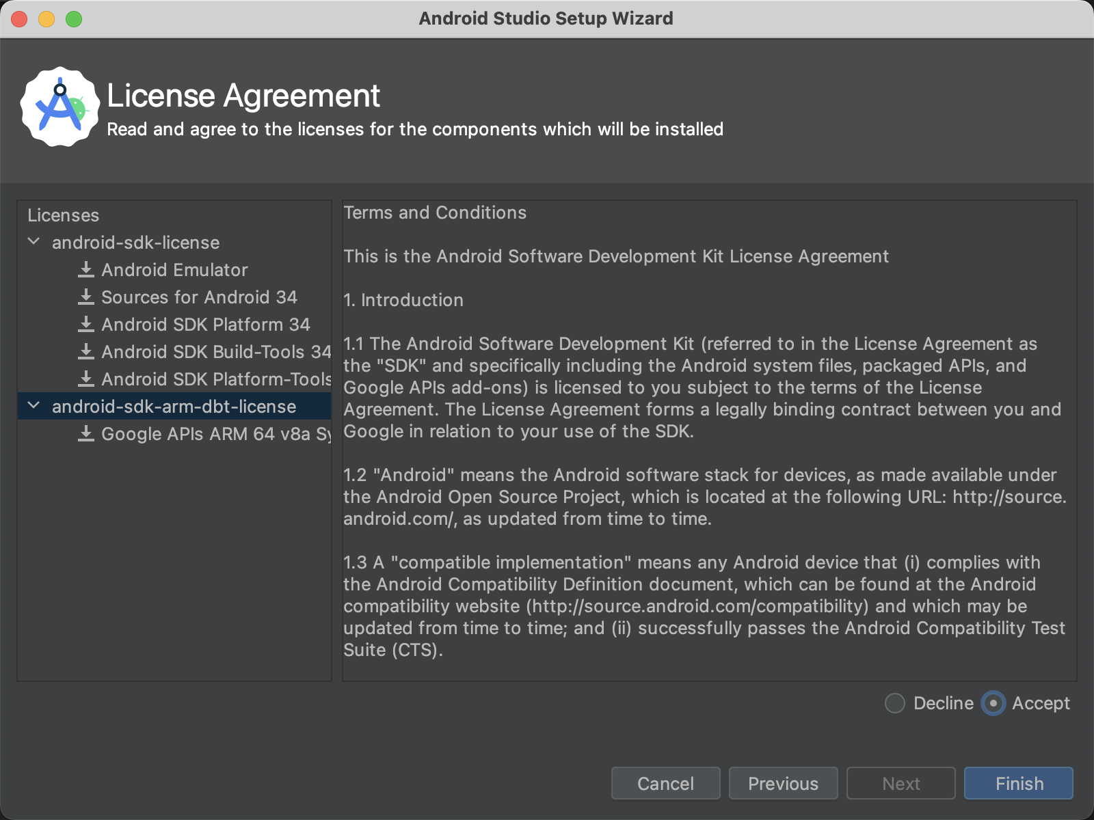Click download icon beside Android Emulator

[86, 270]
